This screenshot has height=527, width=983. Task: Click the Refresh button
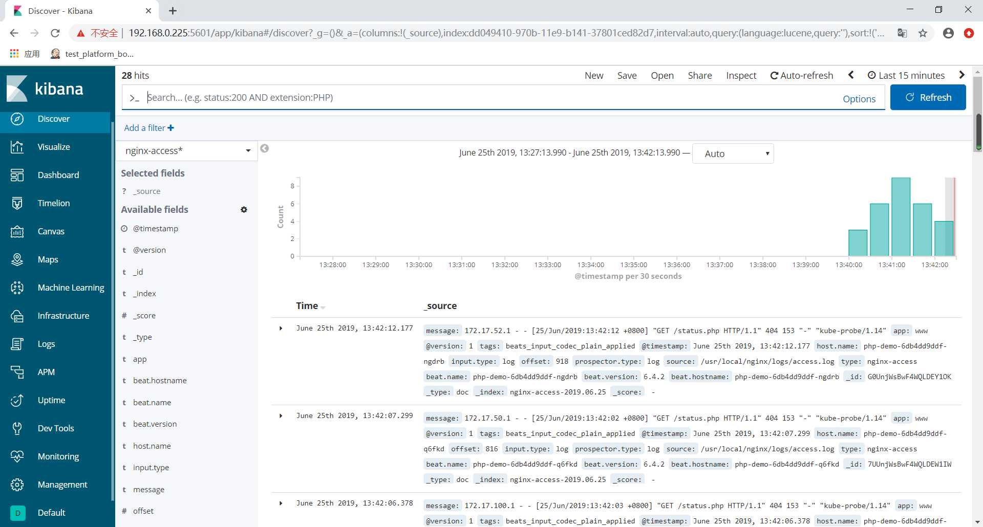928,97
